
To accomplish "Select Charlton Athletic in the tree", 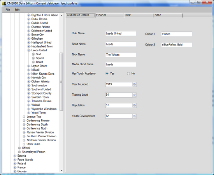I will coord(41,27).
